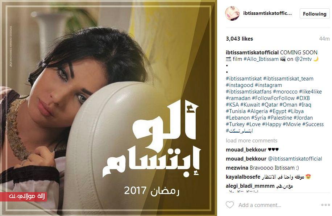View the 3,043 likes list
Screen dimensions: 332x216
240,38
